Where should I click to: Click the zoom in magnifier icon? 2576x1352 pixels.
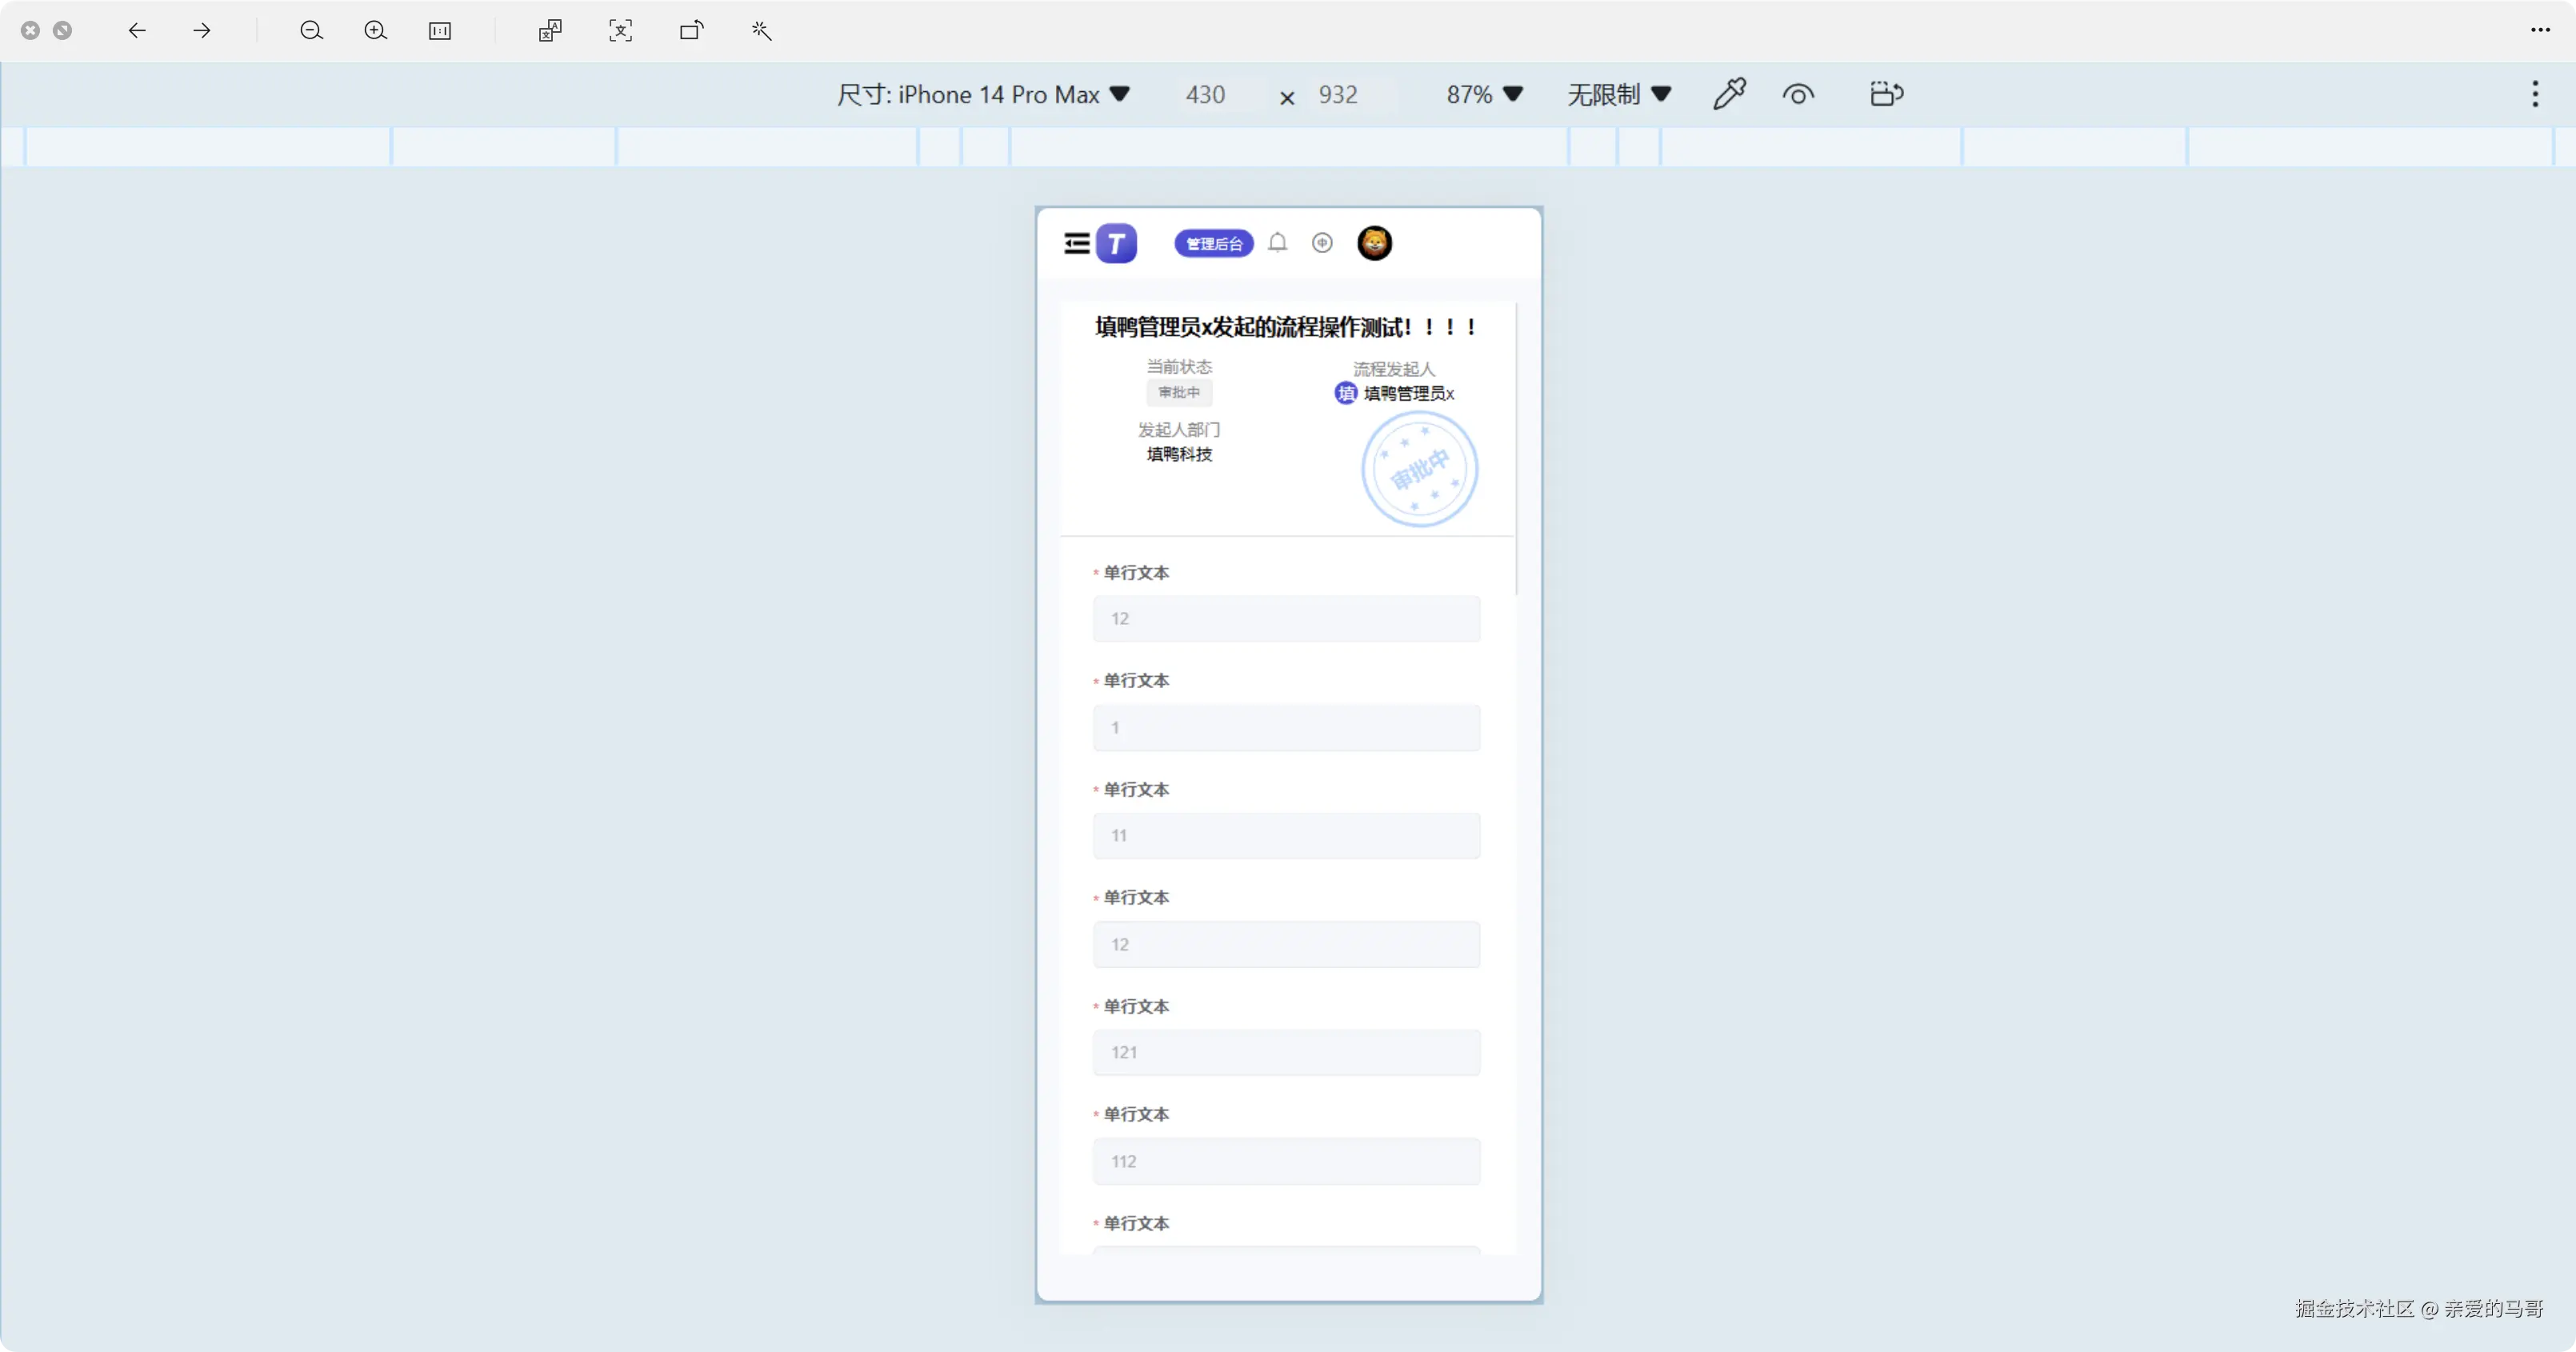click(x=375, y=31)
